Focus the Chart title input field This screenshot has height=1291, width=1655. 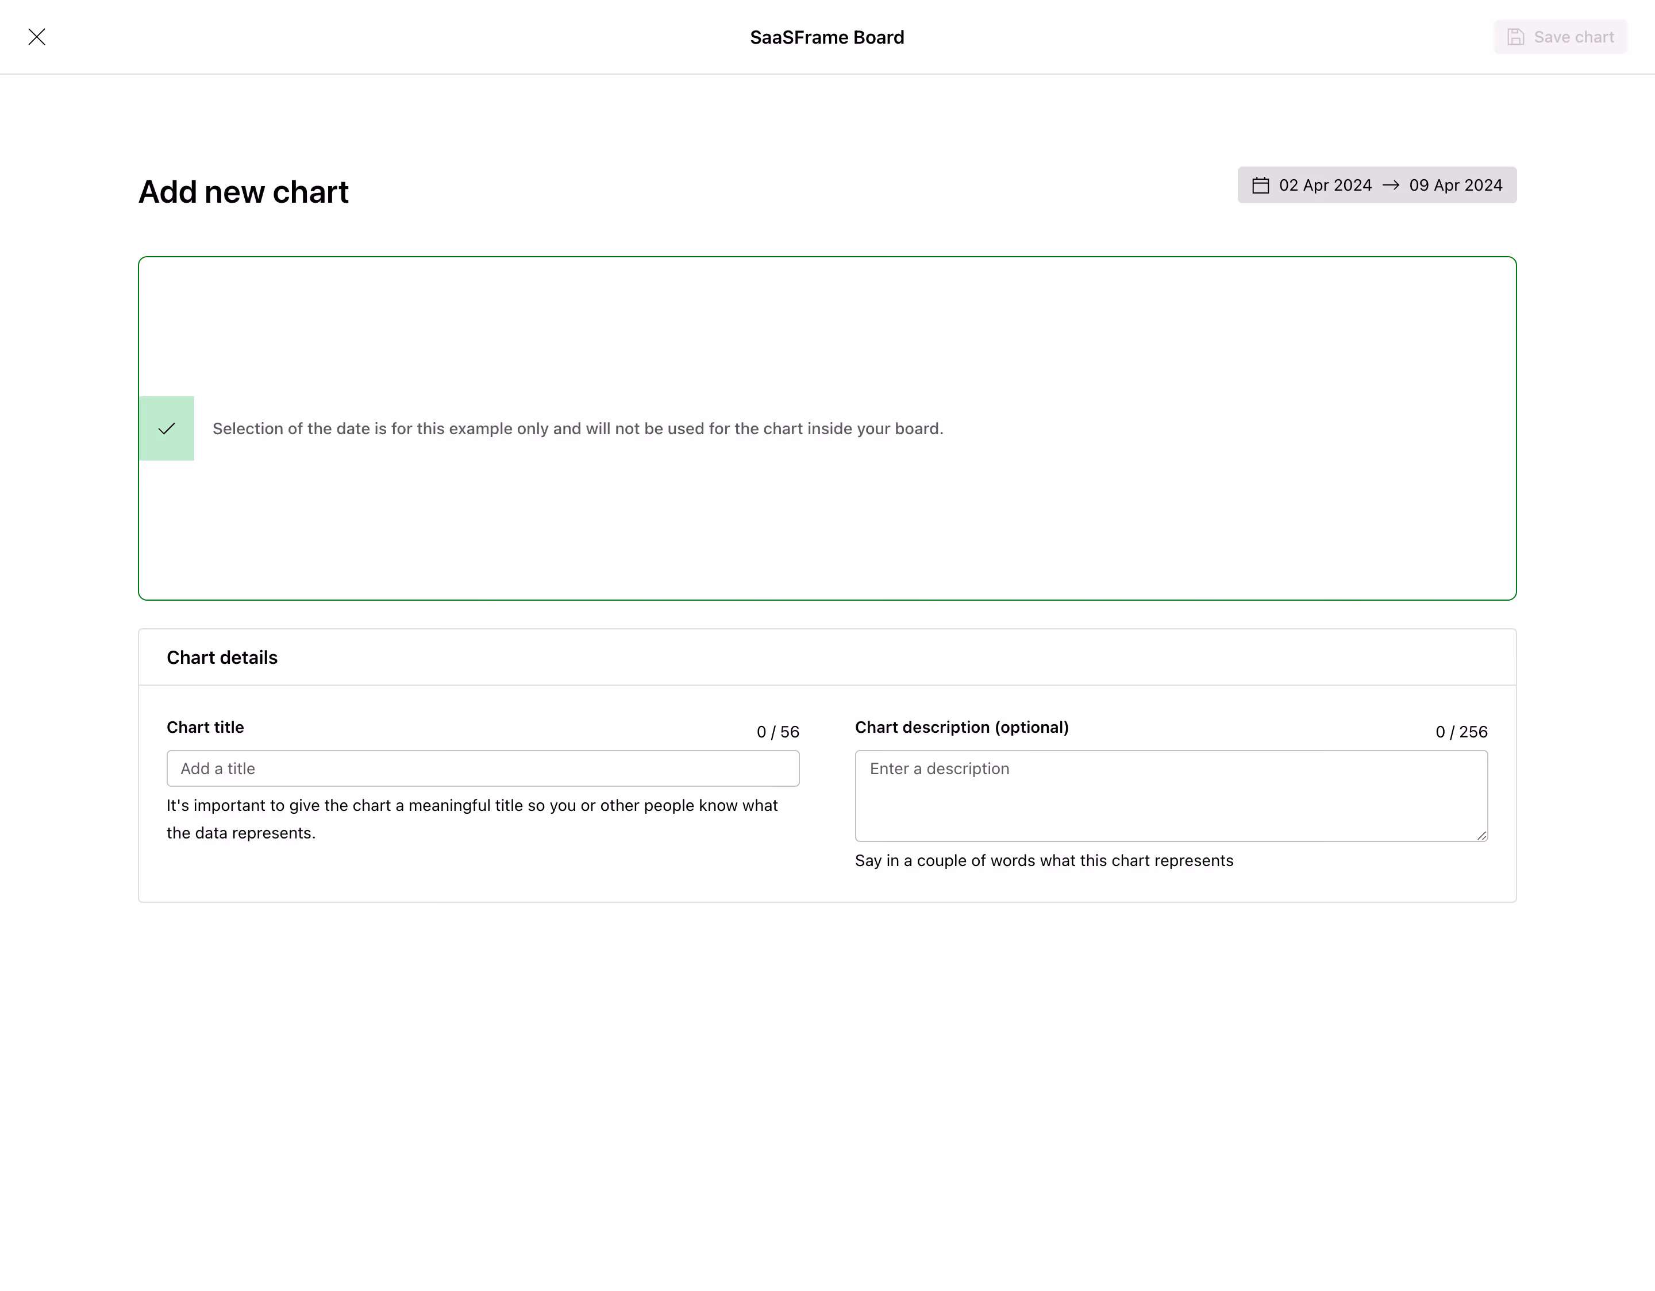coord(483,768)
